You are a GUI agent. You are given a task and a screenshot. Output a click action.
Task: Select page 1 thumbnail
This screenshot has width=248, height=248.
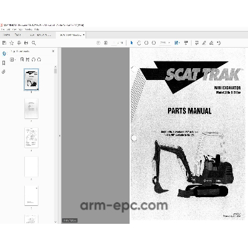tap(31, 79)
